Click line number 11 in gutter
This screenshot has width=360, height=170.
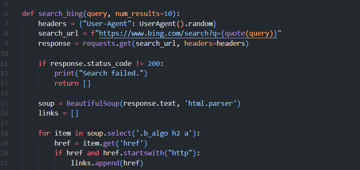(5, 64)
